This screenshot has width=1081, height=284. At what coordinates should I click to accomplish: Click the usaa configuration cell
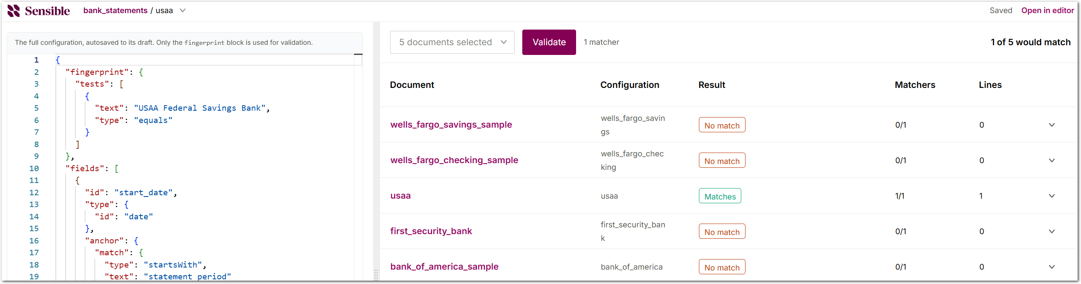click(609, 196)
